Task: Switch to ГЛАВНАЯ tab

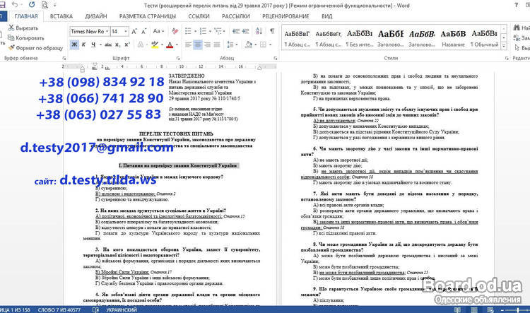Action: pyautogui.click(x=26, y=16)
